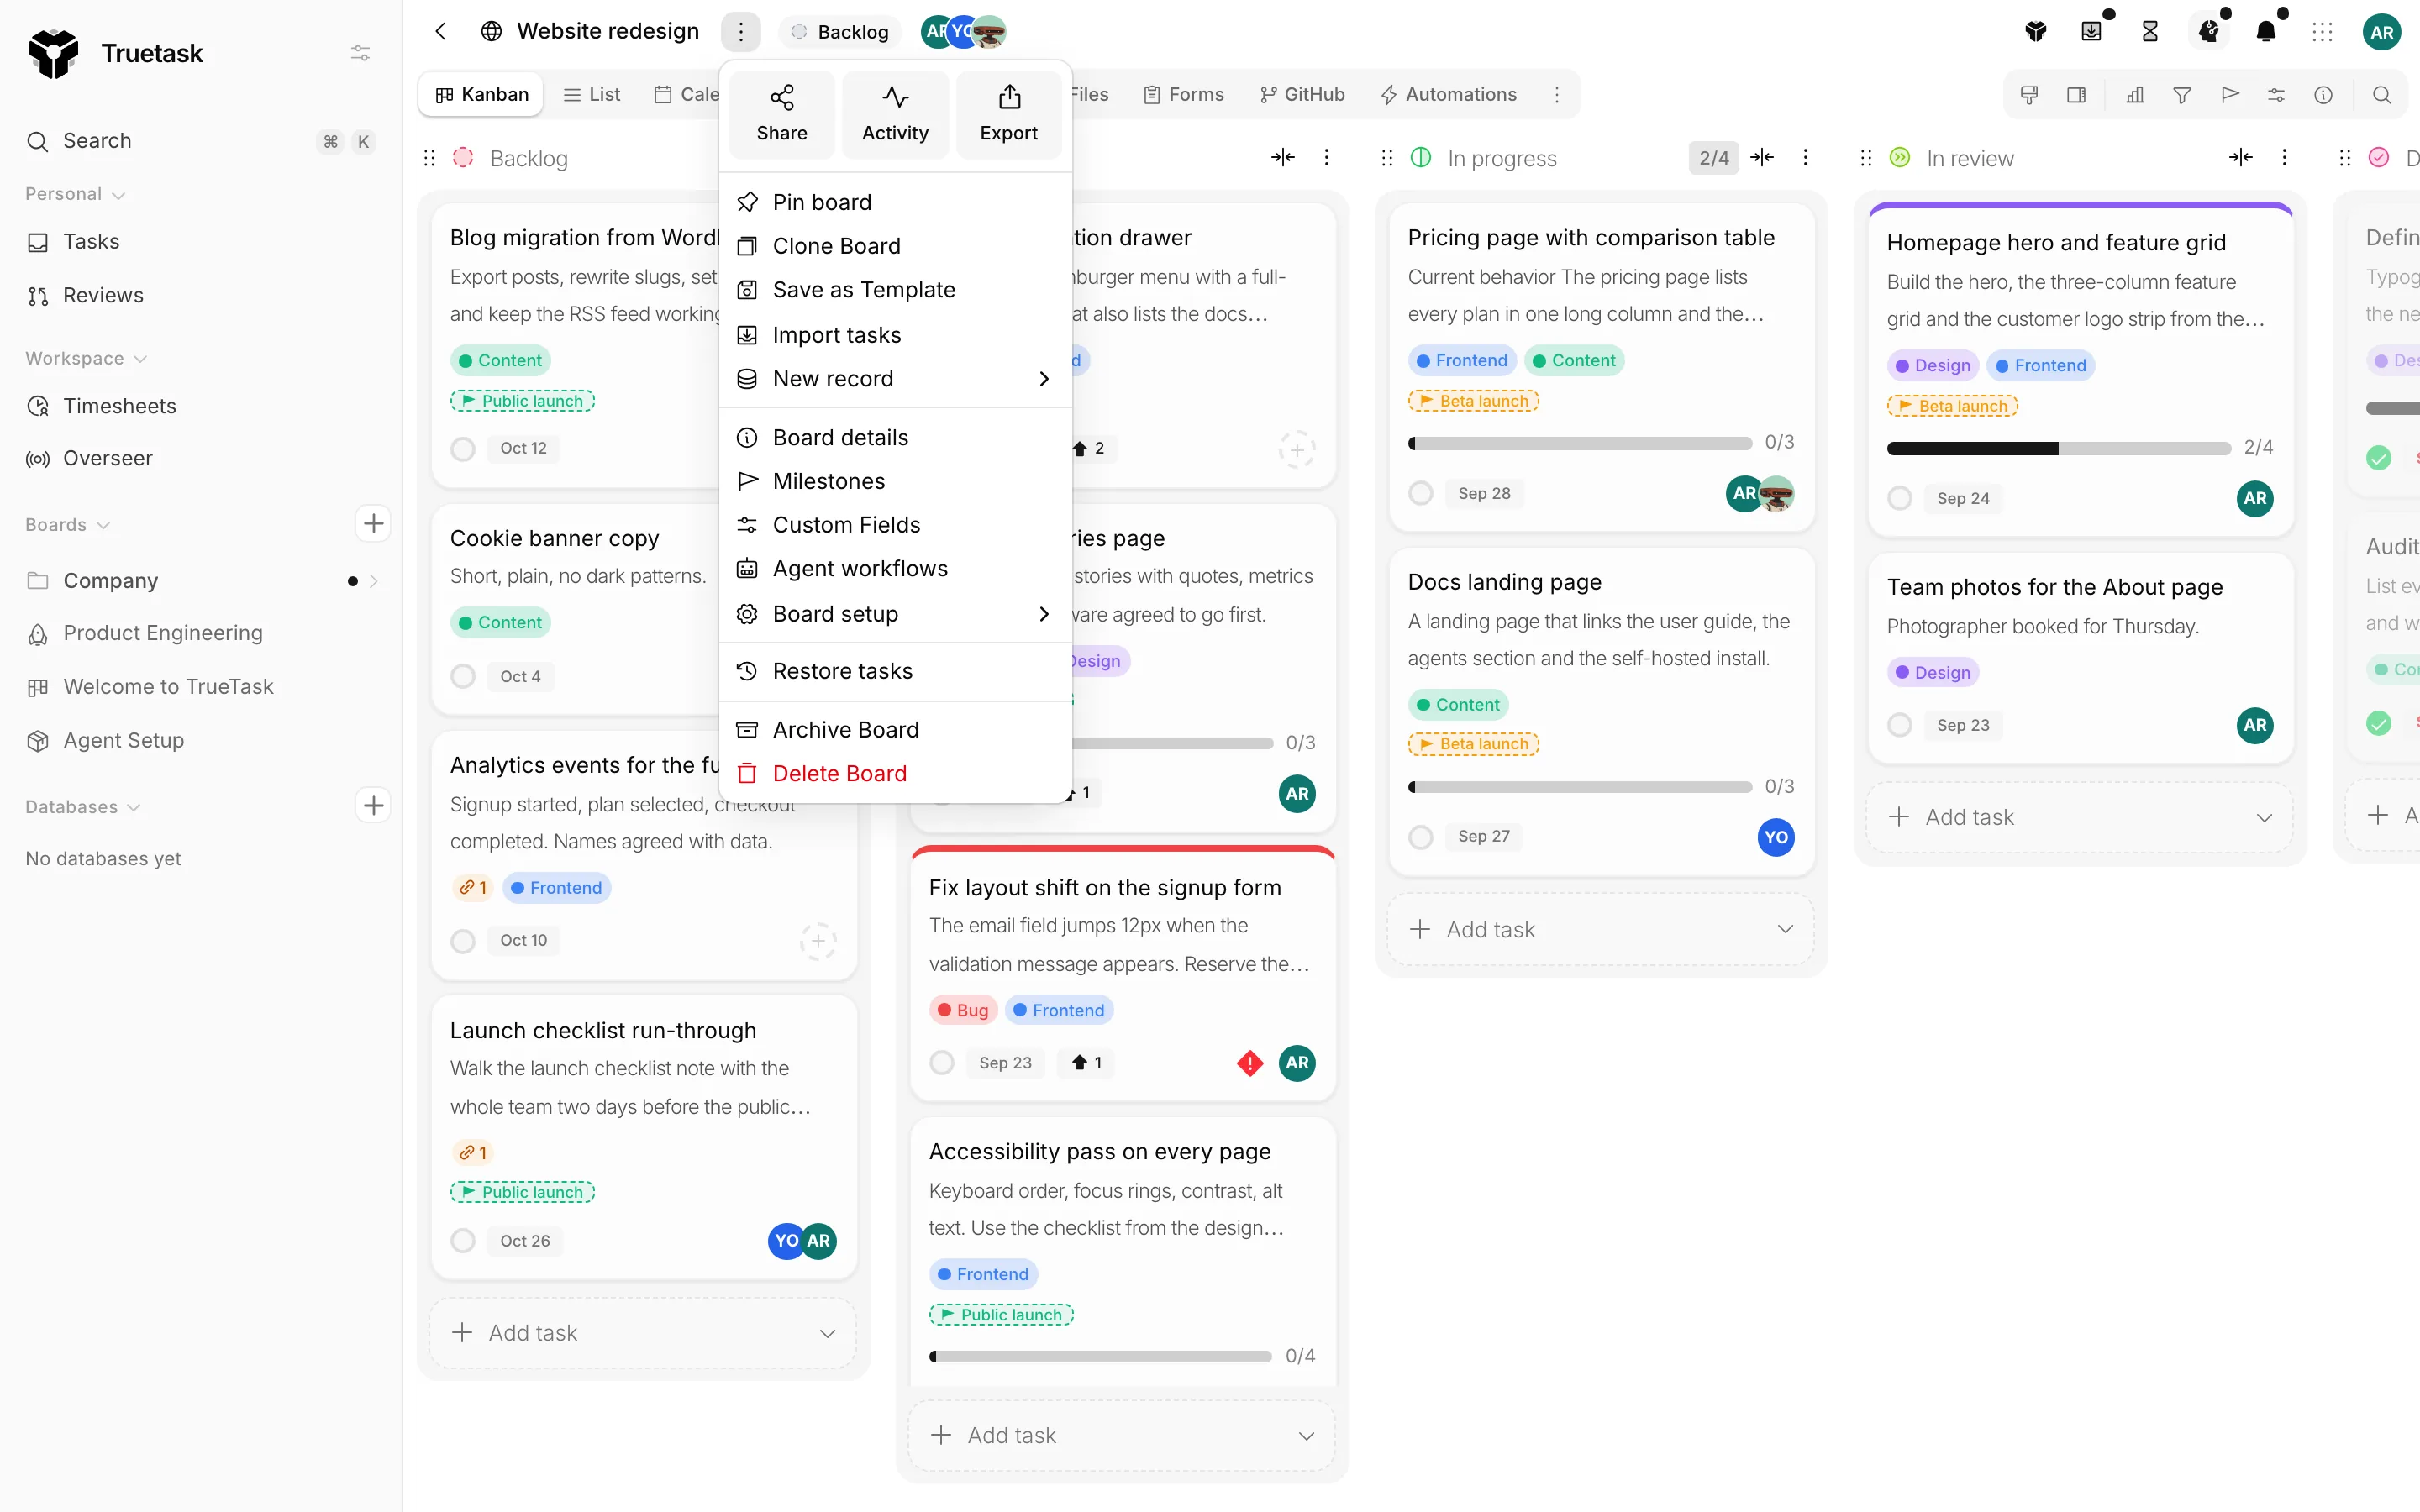Click the red priority marker on signup form card
This screenshot has width=2420, height=1512.
tap(1249, 1062)
